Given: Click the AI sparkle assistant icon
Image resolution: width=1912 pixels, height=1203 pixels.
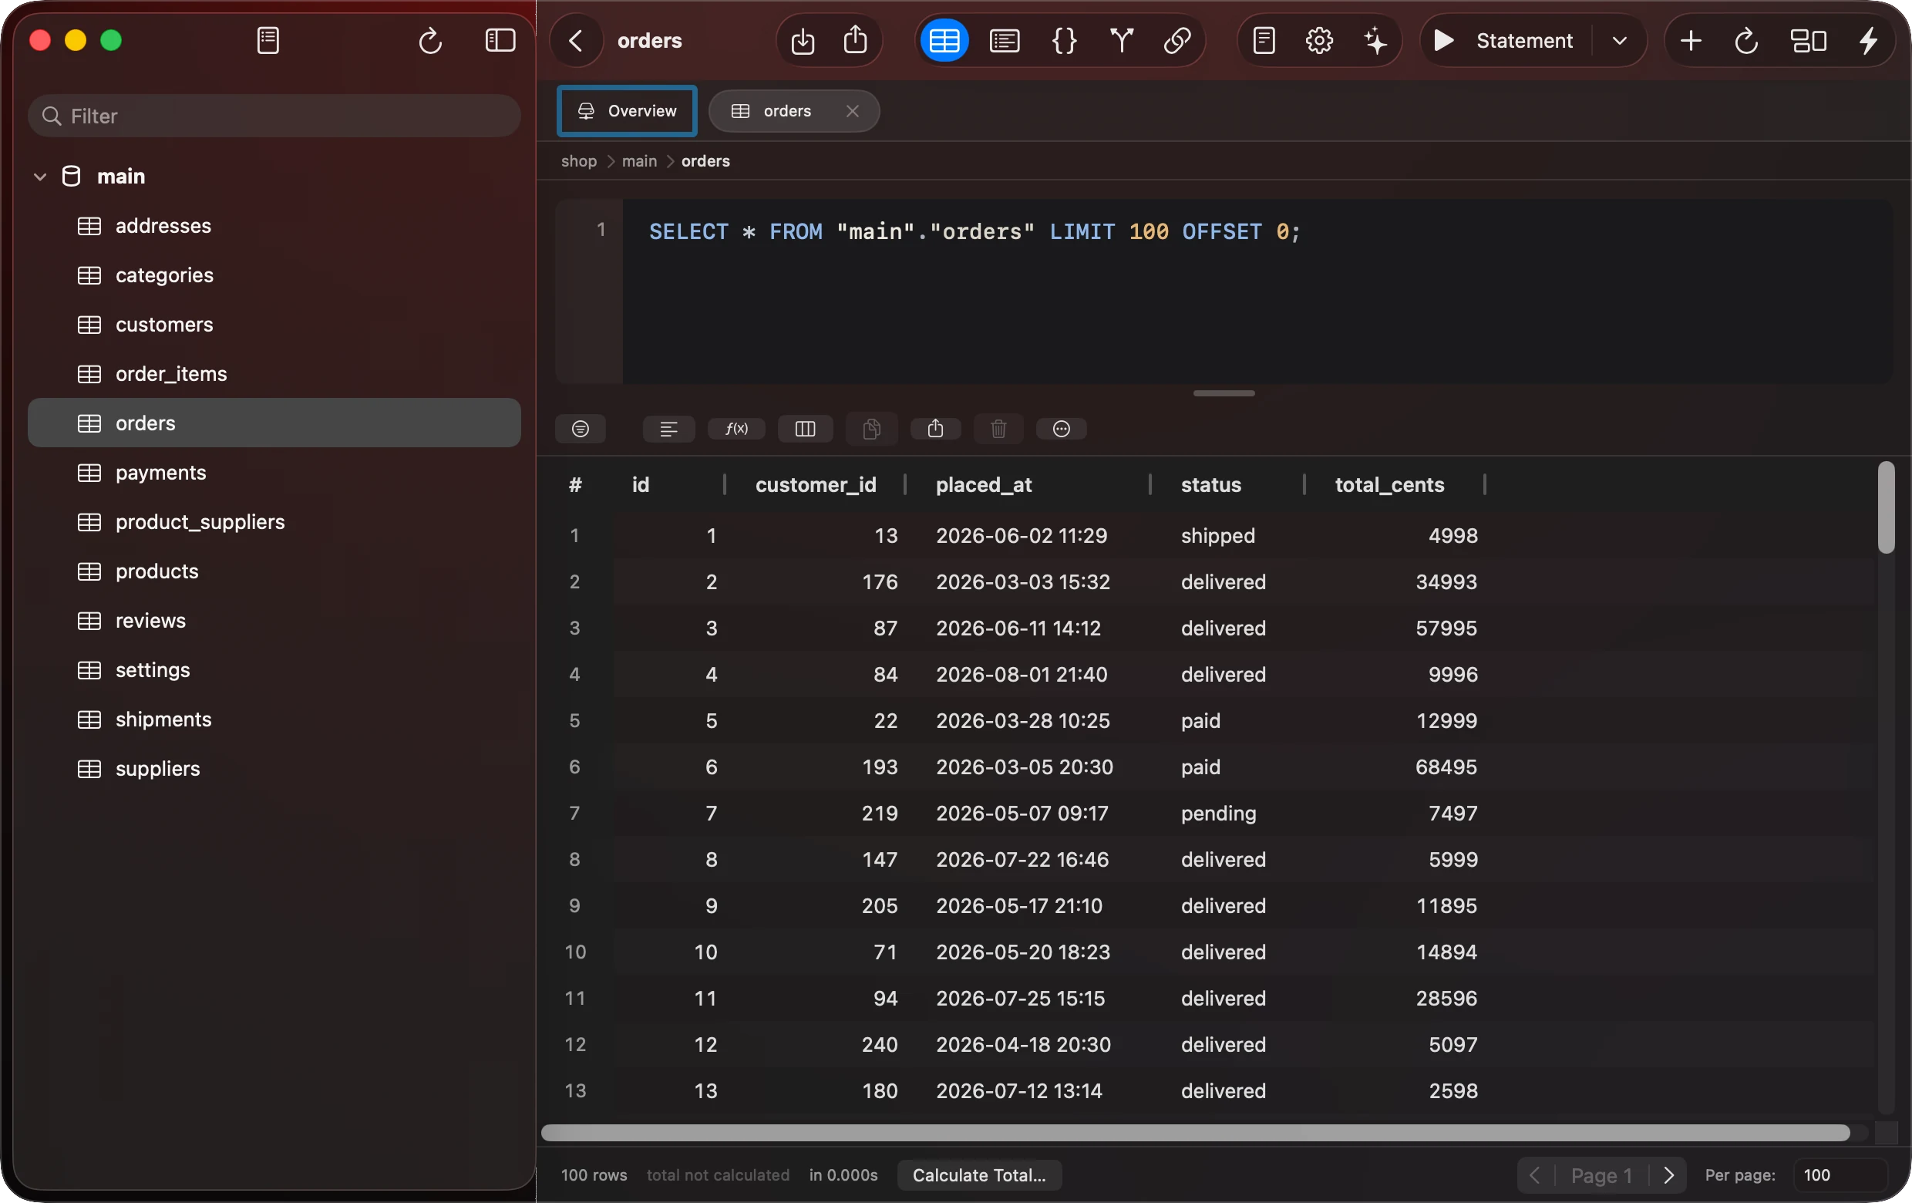Looking at the screenshot, I should pos(1375,41).
